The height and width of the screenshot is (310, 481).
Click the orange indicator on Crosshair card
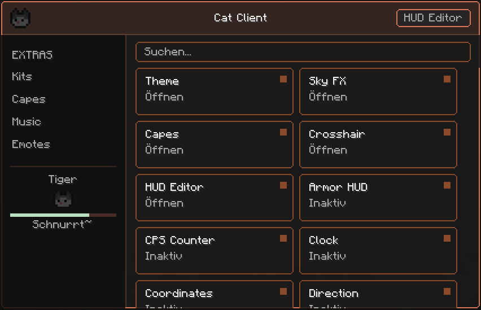tap(447, 132)
